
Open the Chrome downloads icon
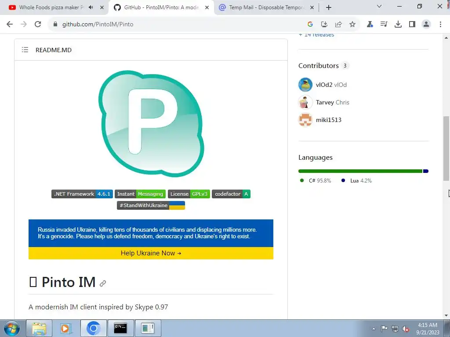[398, 25]
